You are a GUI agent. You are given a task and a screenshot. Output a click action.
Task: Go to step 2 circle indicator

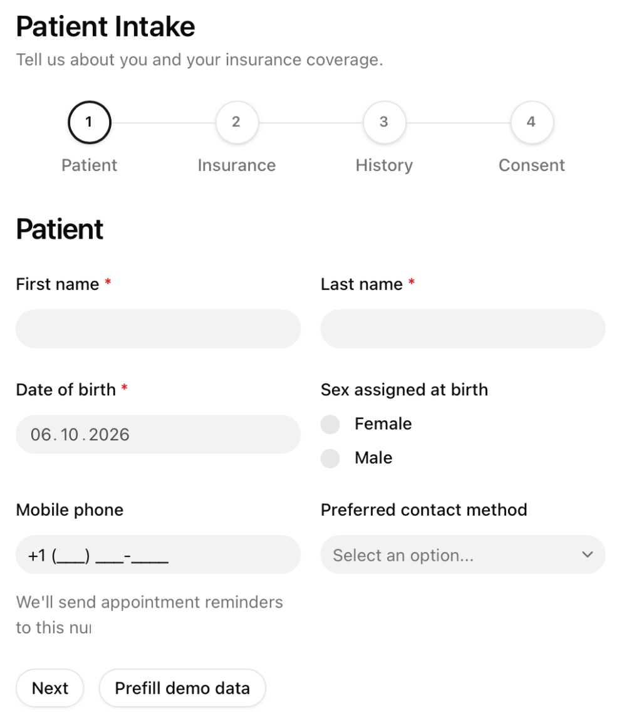click(x=237, y=122)
